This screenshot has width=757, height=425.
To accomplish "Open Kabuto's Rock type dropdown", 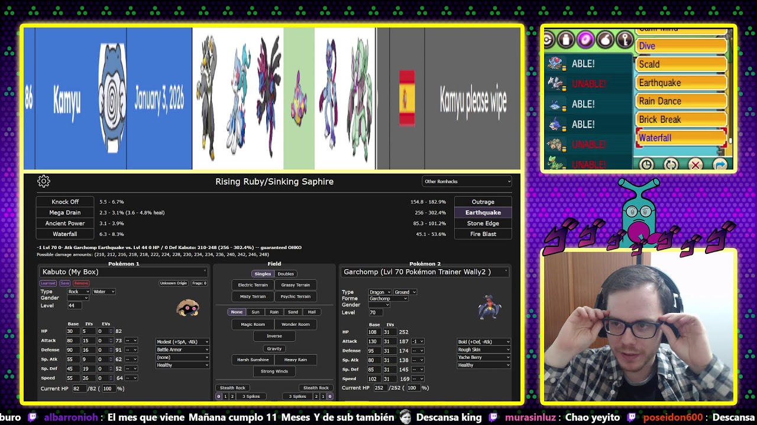I will (x=79, y=292).
